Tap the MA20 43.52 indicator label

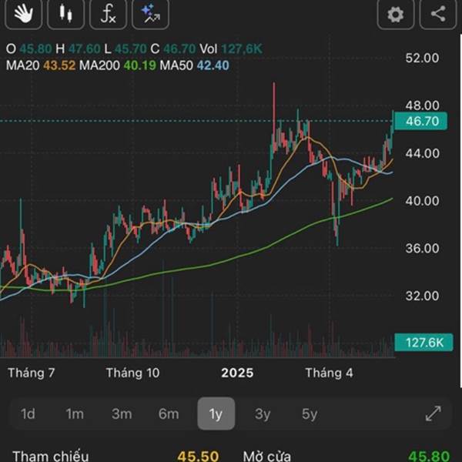coord(41,65)
